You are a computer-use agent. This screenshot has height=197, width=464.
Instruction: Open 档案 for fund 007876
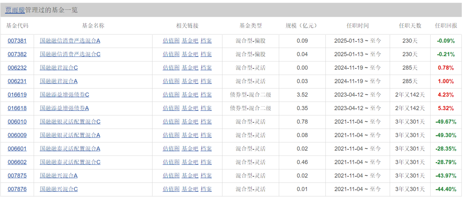[x=206, y=189]
